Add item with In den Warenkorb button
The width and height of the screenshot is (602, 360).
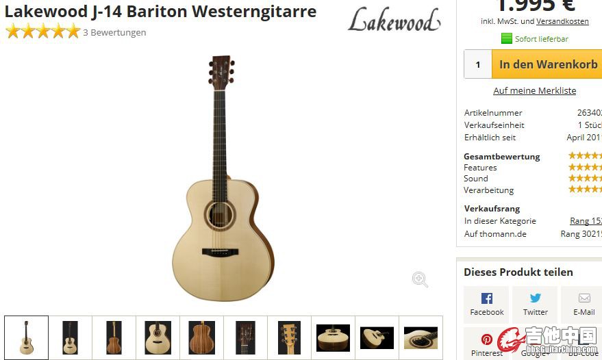coord(547,64)
